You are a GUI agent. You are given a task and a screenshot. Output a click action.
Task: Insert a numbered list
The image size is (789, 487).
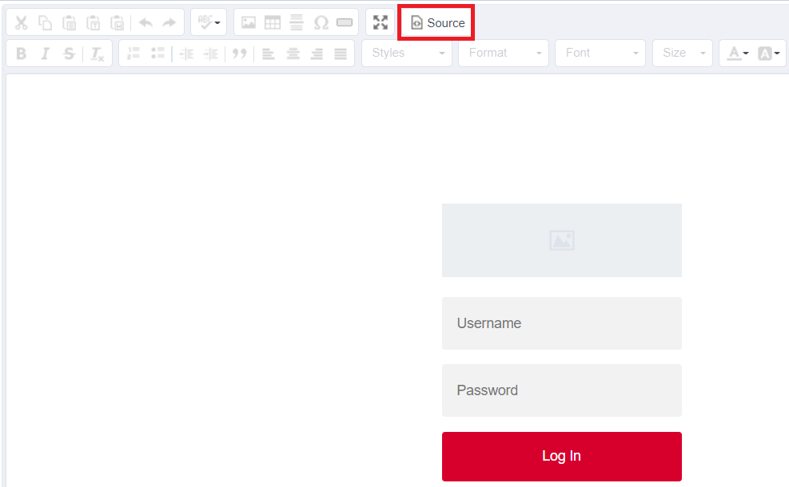tap(133, 53)
